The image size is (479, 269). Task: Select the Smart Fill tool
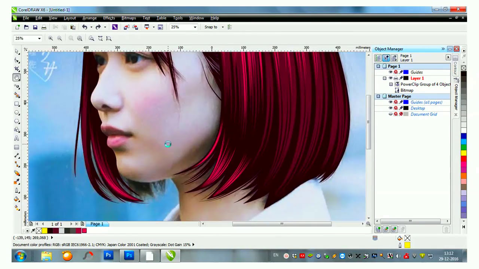click(x=17, y=95)
